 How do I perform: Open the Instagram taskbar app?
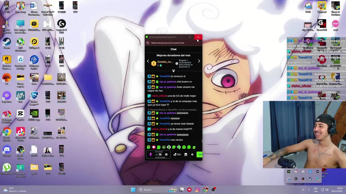197,190
